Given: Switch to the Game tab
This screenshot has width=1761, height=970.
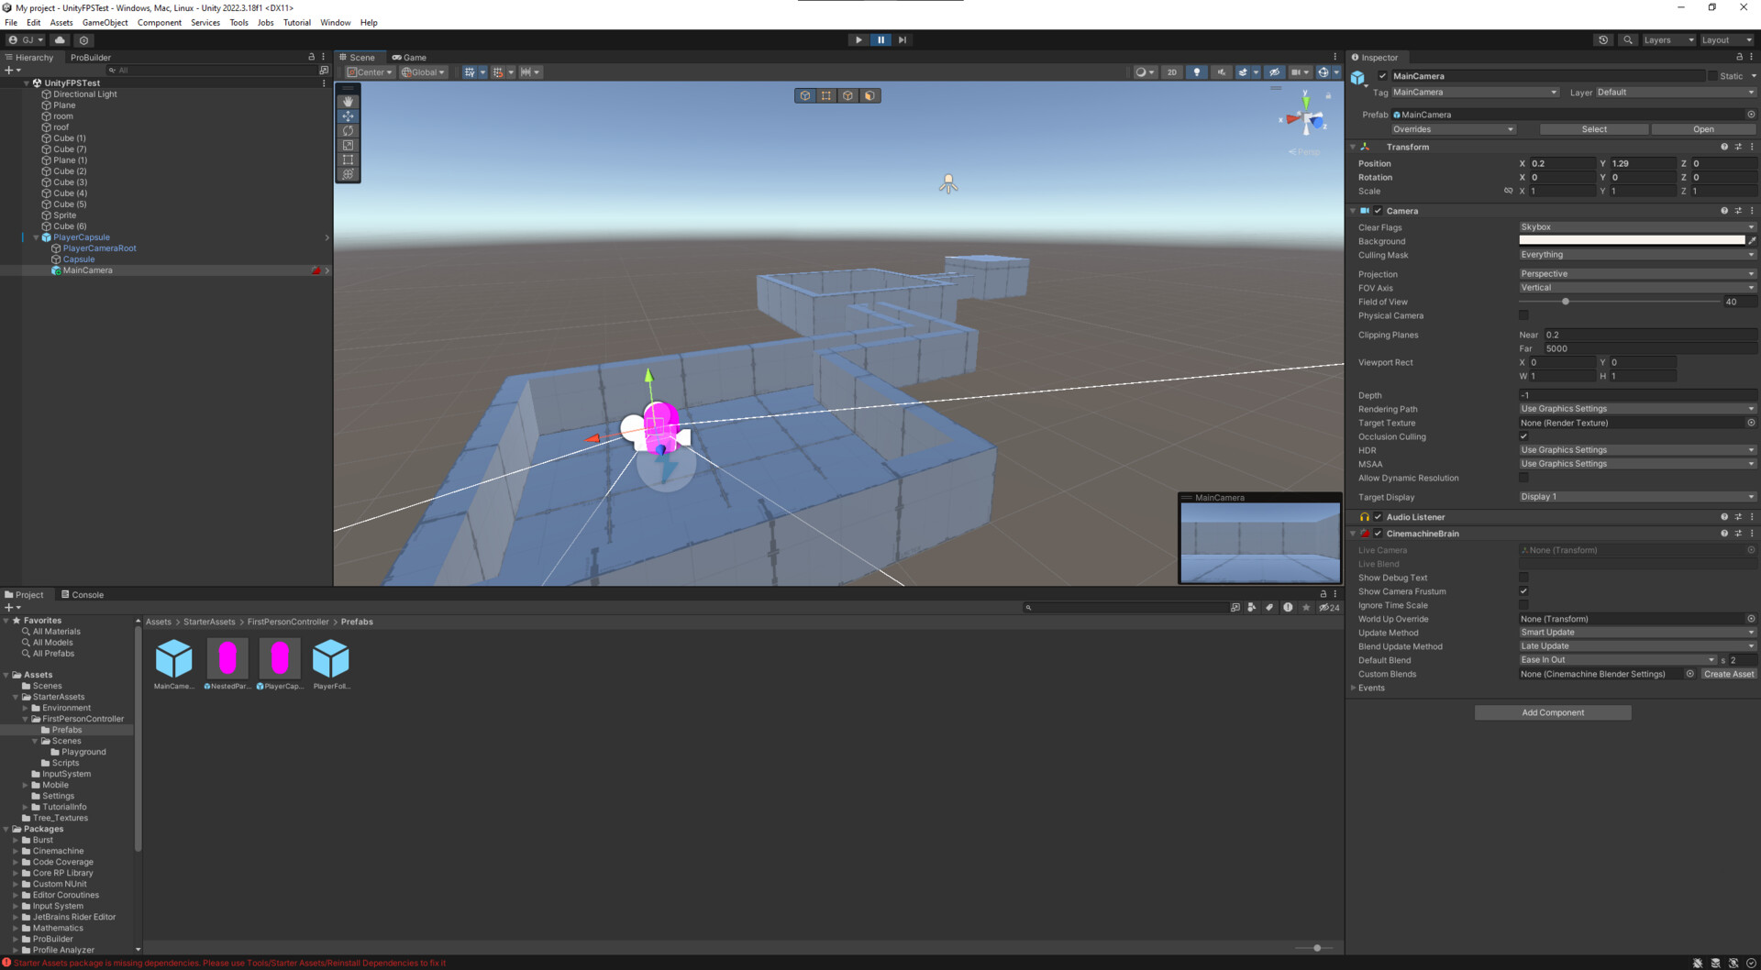Looking at the screenshot, I should [x=410, y=57].
